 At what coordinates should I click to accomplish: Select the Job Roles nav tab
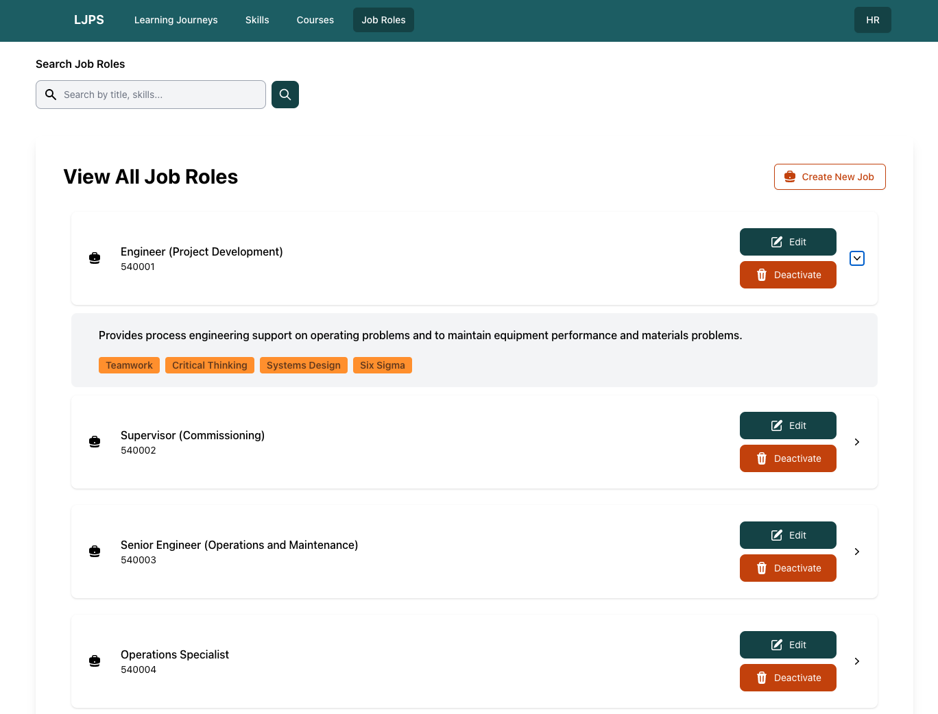(x=384, y=20)
